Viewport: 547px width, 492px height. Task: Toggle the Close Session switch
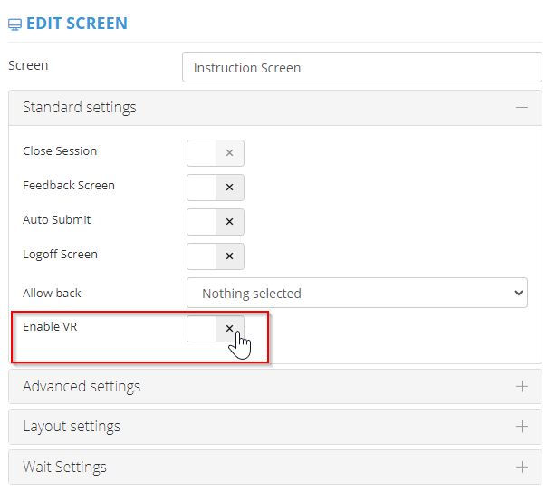[x=216, y=153]
